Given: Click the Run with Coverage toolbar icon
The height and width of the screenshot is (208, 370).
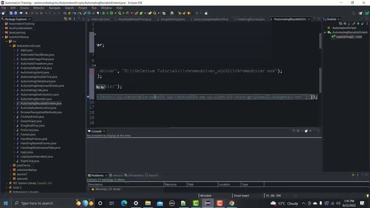Looking at the screenshot, I should click(x=120, y=13).
